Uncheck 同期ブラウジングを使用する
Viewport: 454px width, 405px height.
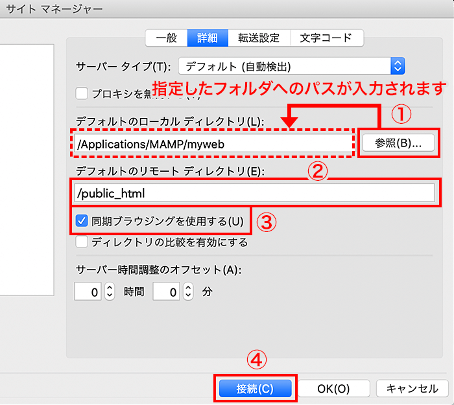[x=82, y=222]
